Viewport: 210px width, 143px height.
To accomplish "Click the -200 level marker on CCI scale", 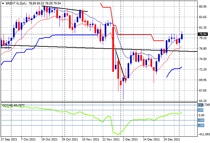I will 201,126.
